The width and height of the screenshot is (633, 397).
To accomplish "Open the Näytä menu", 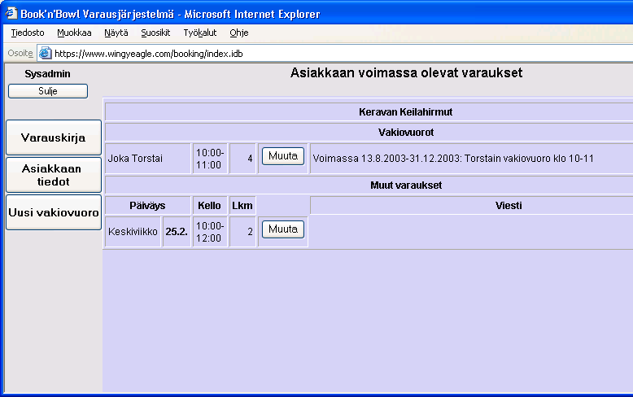I will point(116,33).
